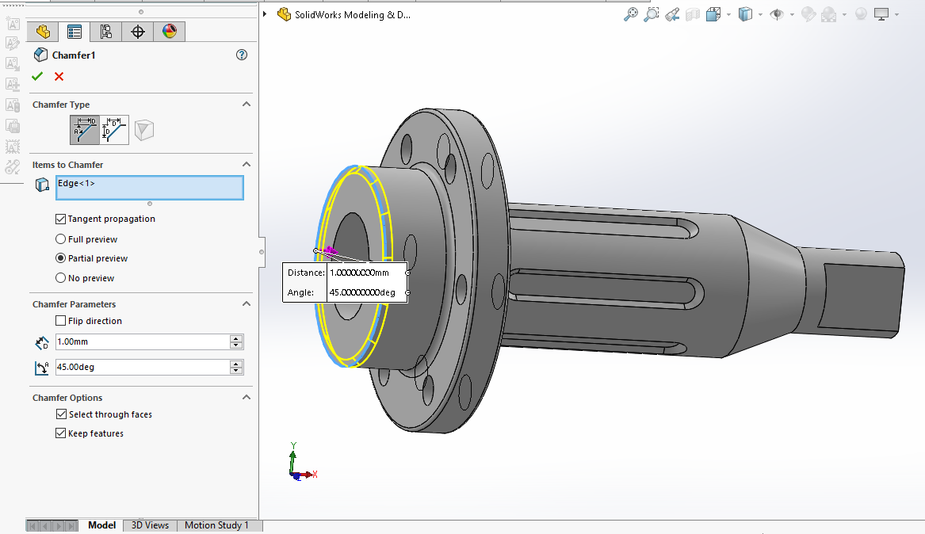Collapse the Chamfer Parameters section
The height and width of the screenshot is (534, 925).
[x=247, y=304]
